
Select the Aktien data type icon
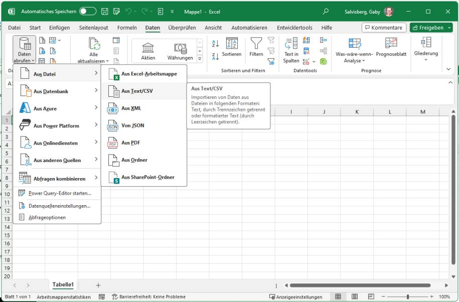point(148,48)
